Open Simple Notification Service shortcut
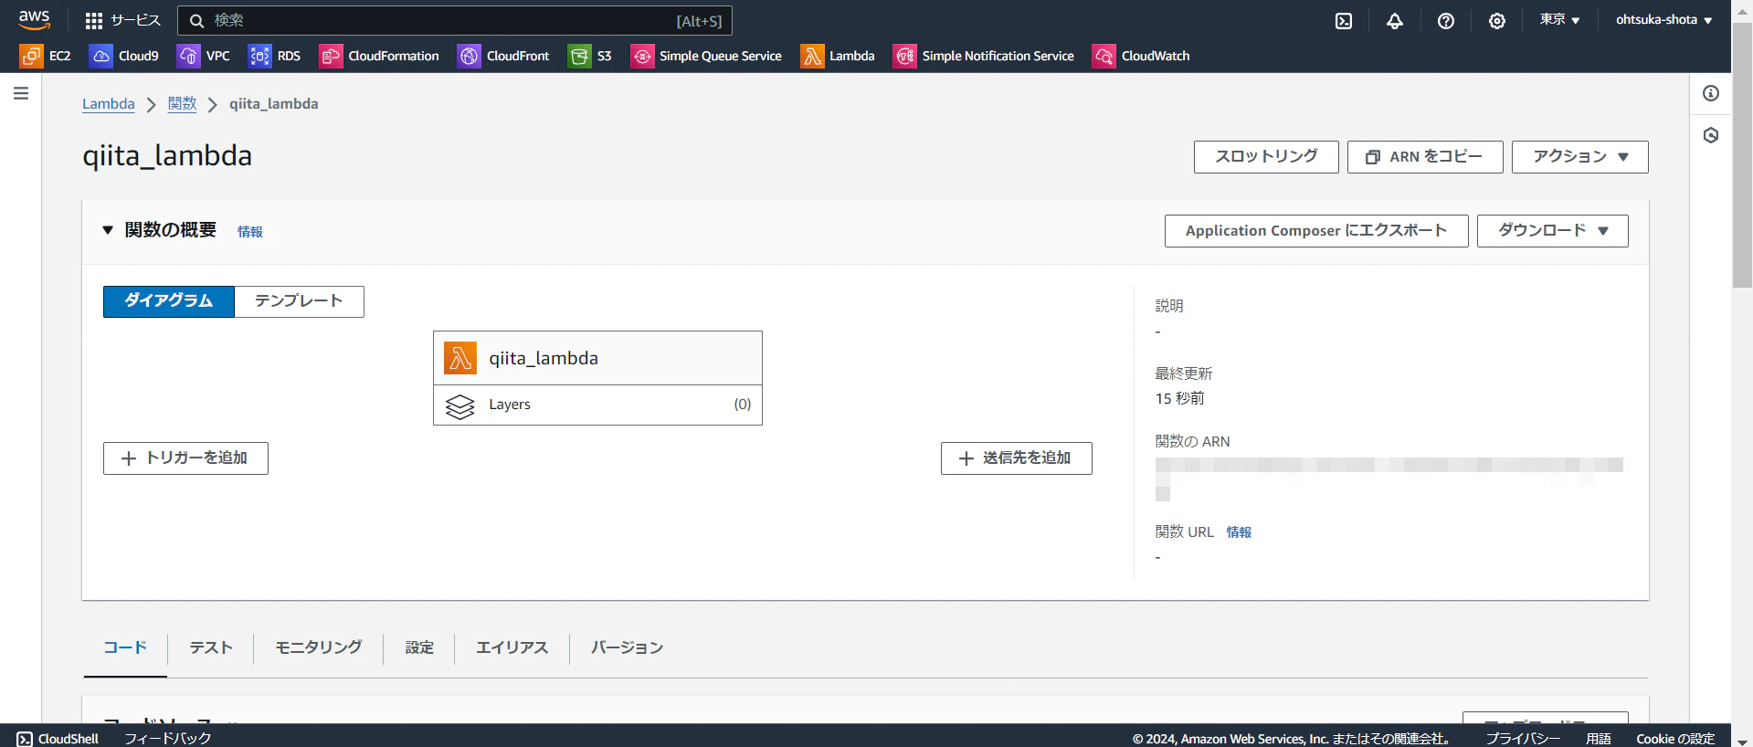Image resolution: width=1753 pixels, height=747 pixels. click(984, 56)
